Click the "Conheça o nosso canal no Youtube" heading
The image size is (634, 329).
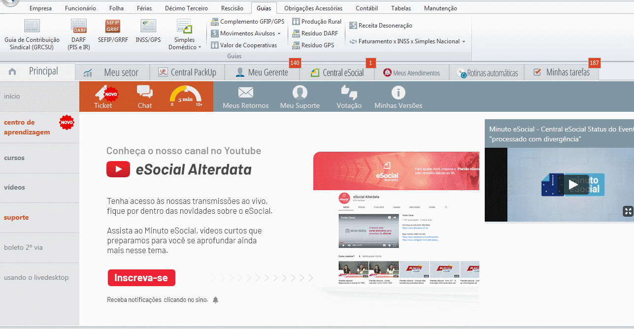coord(184,151)
